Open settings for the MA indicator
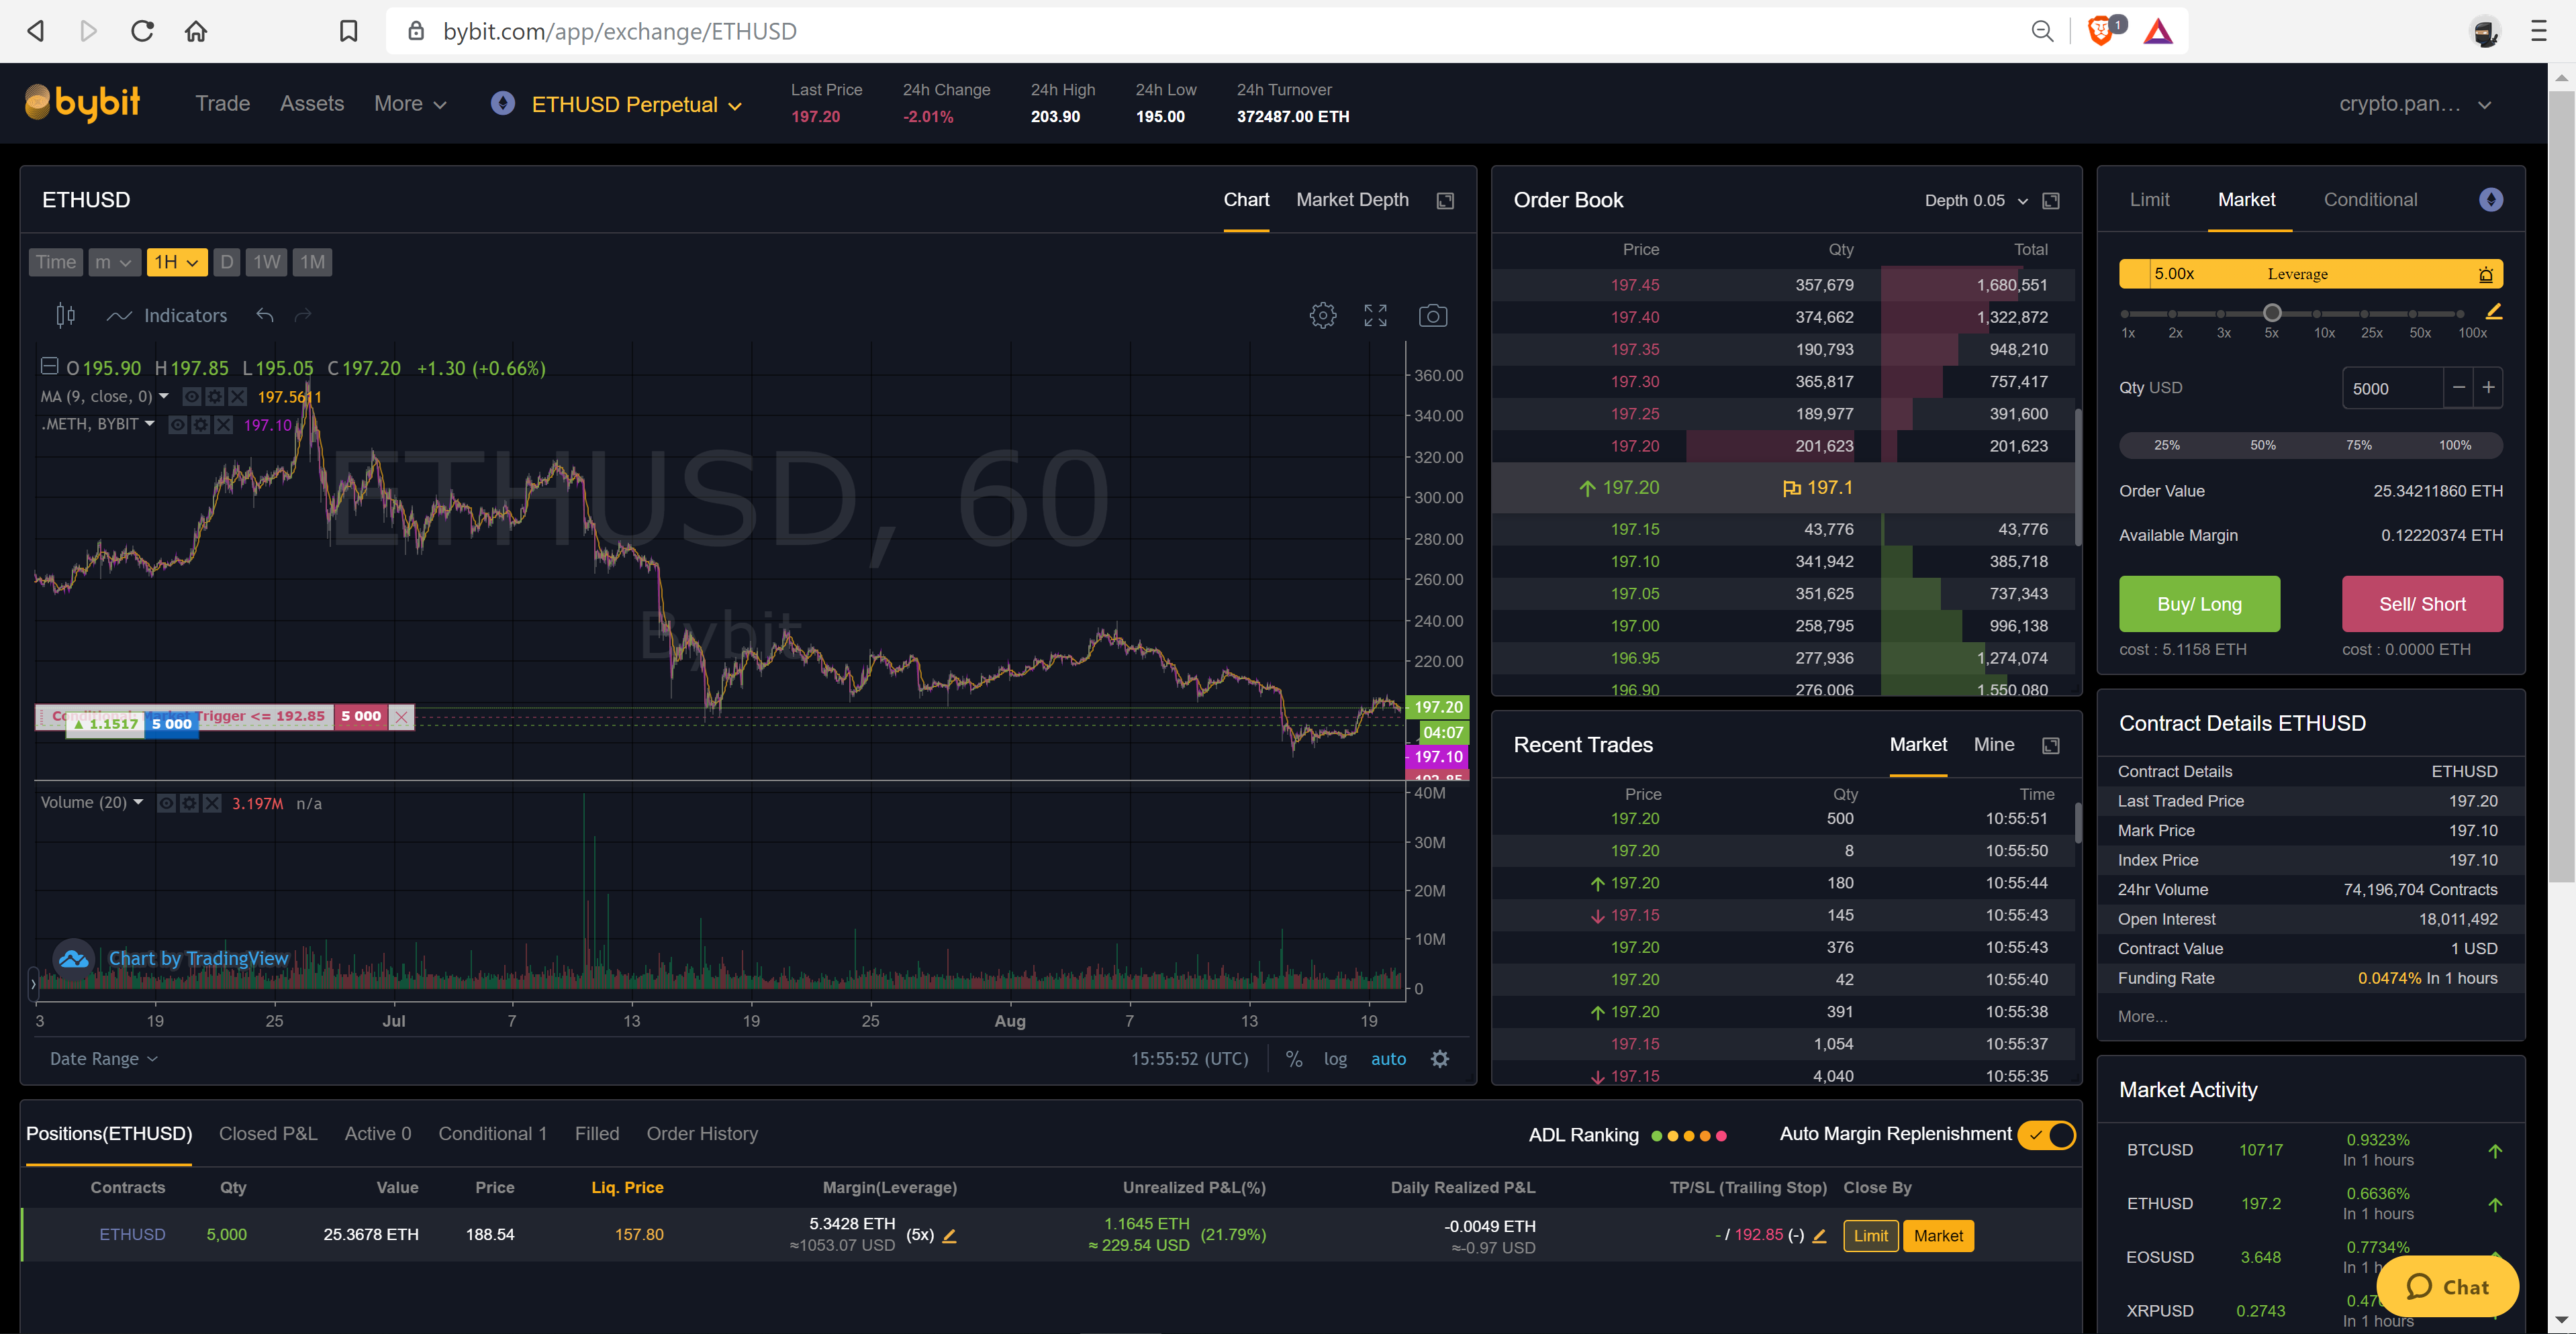The image size is (2576, 1334). coord(214,397)
